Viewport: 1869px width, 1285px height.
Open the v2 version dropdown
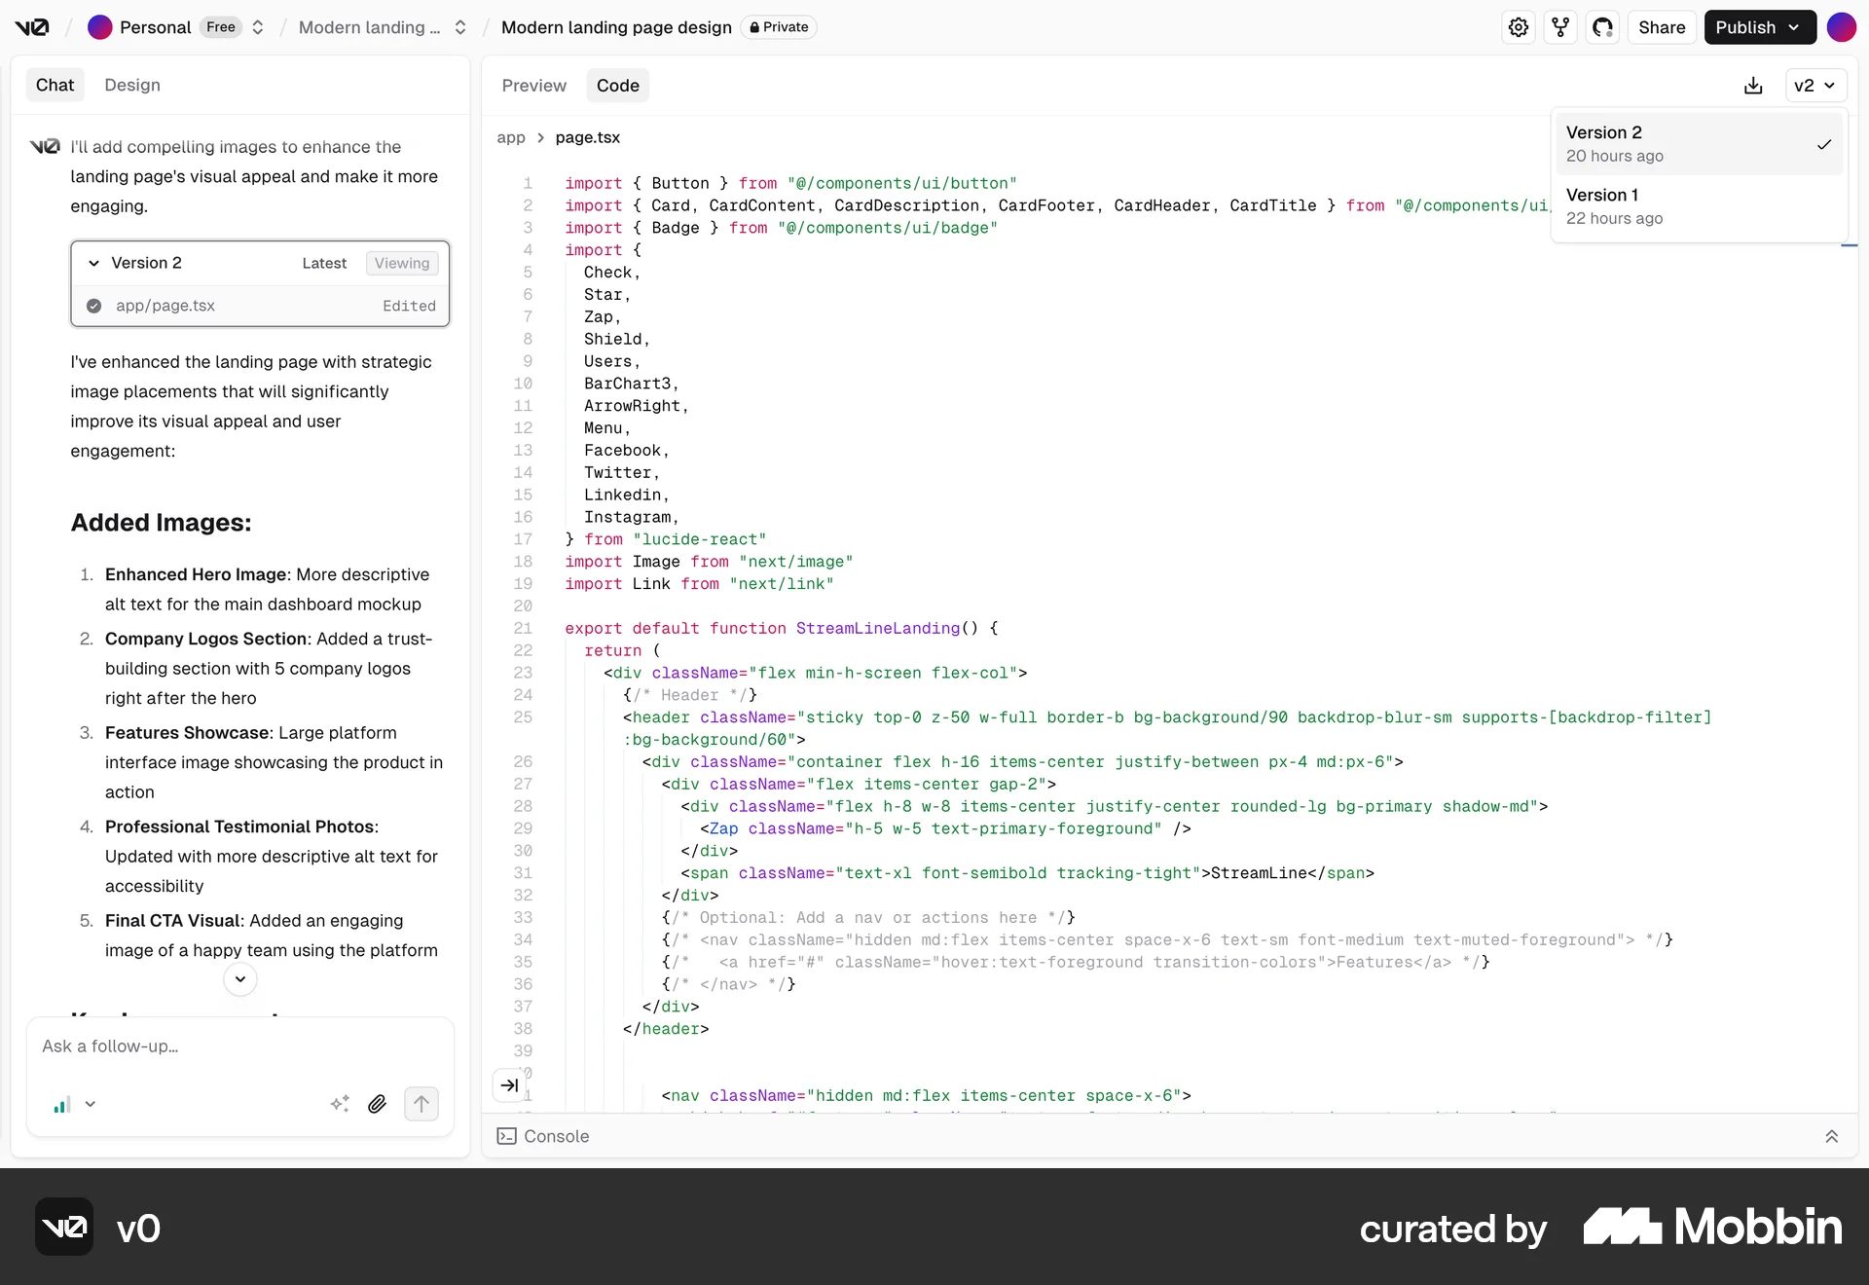point(1814,86)
